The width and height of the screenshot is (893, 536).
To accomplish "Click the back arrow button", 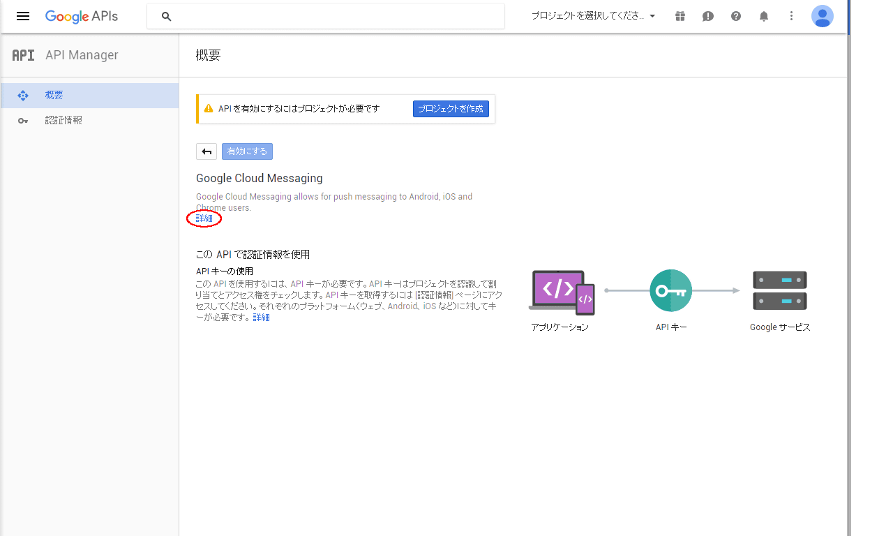I will pos(207,151).
